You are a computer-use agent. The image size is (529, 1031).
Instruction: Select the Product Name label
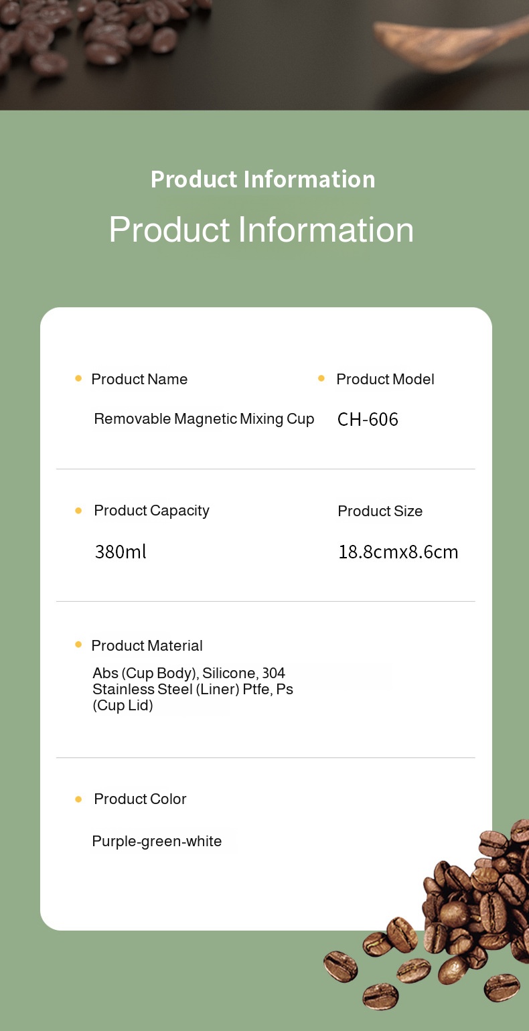click(139, 380)
